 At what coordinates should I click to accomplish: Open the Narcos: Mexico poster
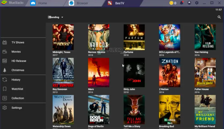point(99,37)
